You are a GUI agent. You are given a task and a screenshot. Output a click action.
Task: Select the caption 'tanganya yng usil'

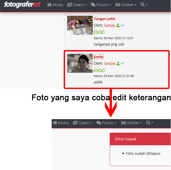109,44
